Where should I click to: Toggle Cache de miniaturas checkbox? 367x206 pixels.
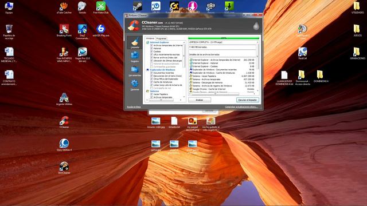151,82
